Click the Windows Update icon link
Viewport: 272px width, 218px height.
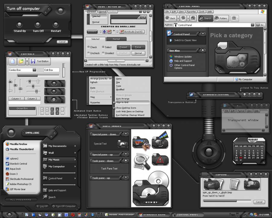pos(171,57)
